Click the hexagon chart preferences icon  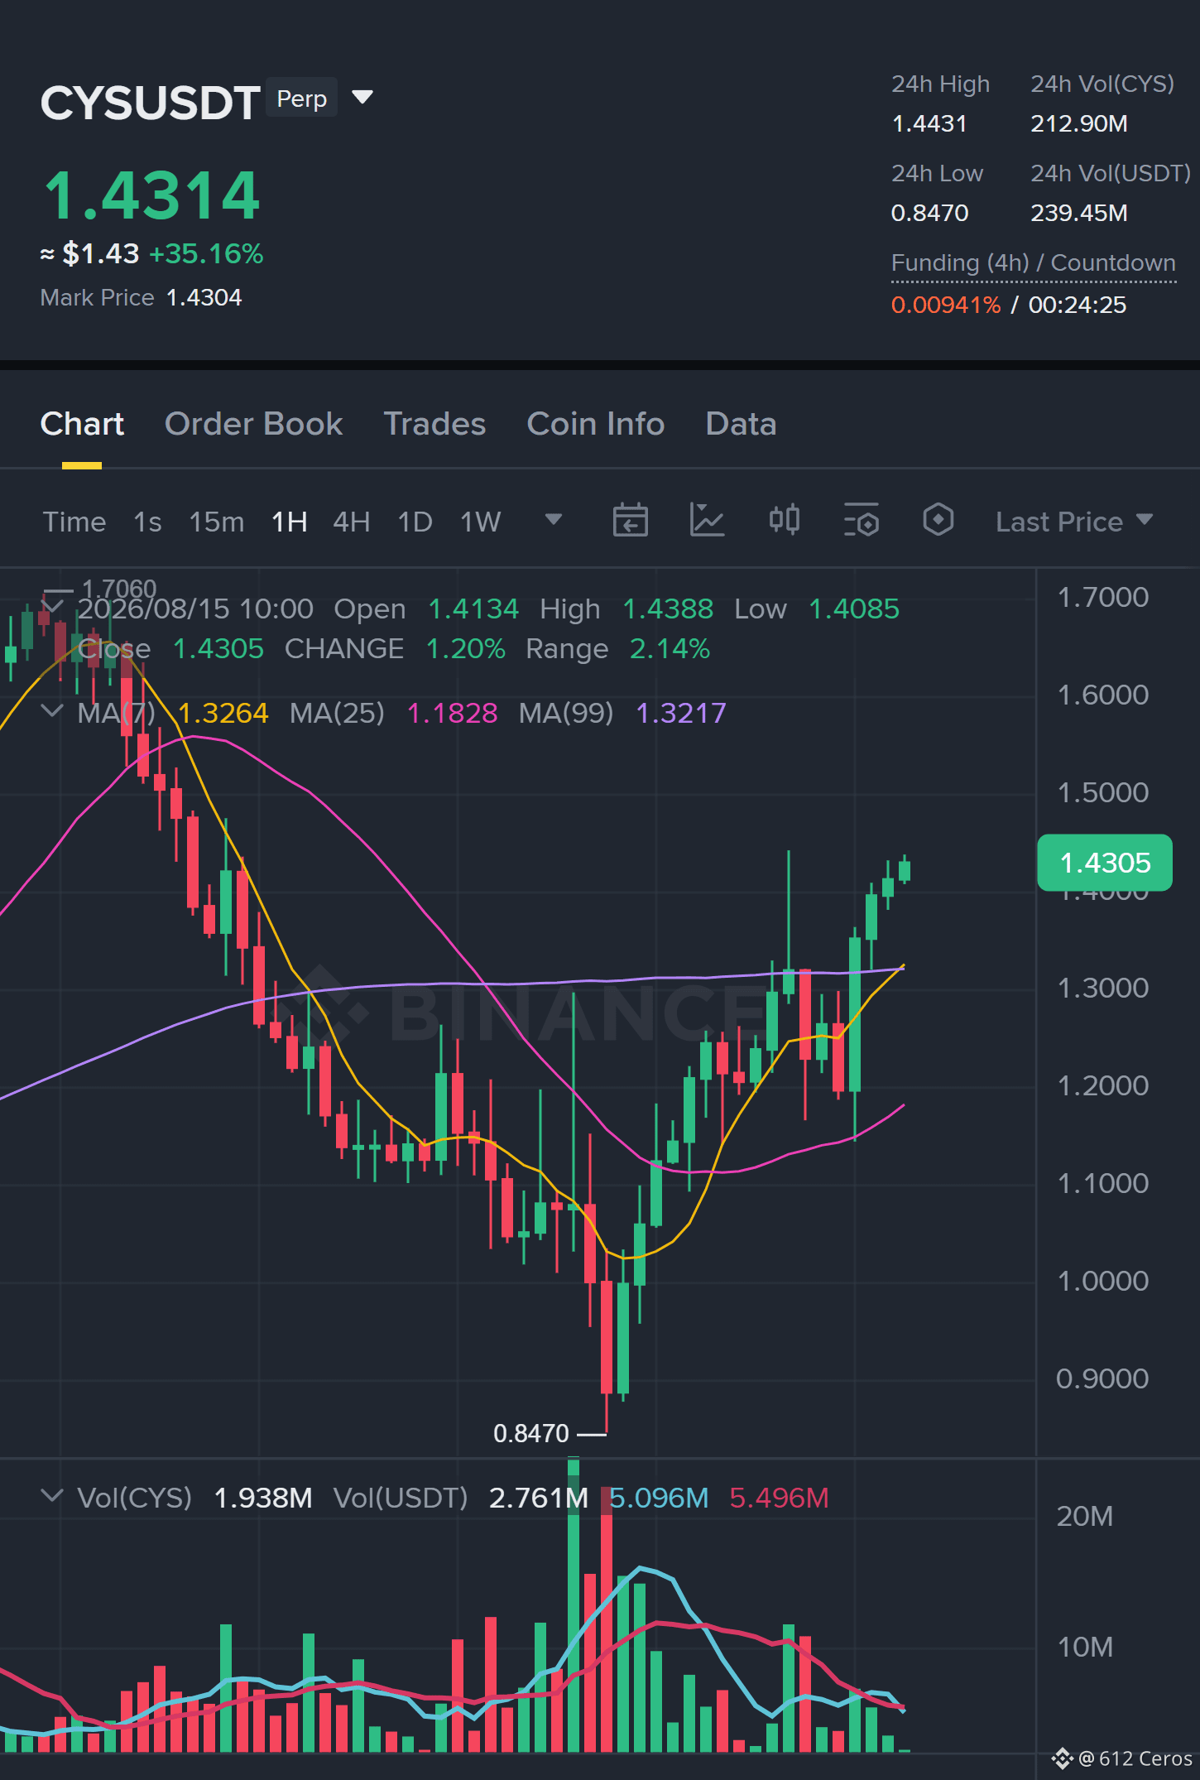[x=938, y=521]
